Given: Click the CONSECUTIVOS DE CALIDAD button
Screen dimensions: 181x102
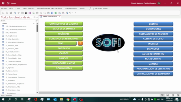Looking at the screenshot, I should pos(64,24).
